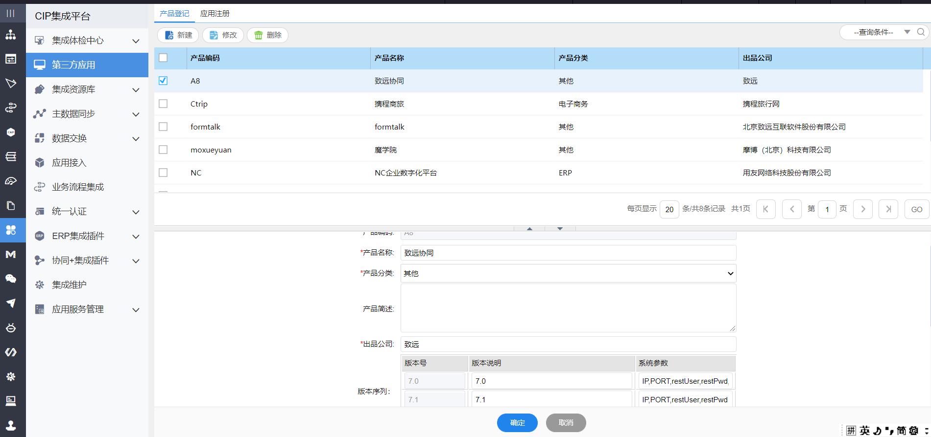Image resolution: width=931 pixels, height=437 pixels.
Task: Uncheck the A8 product row checkbox
Action: point(163,81)
